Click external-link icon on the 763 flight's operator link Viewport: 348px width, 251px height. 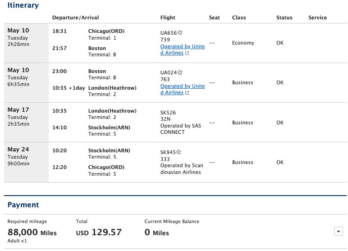click(188, 93)
